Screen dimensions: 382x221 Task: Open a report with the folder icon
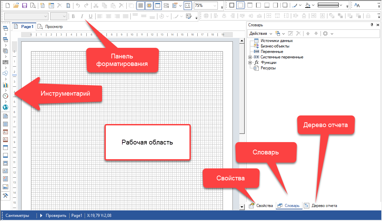point(16,5)
